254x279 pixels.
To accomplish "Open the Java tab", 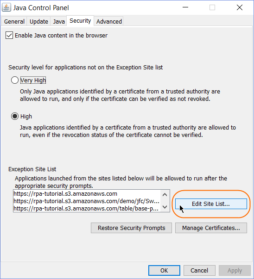I will pyautogui.click(x=59, y=22).
